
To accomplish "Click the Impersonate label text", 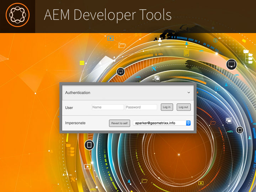I will pyautogui.click(x=75, y=123).
